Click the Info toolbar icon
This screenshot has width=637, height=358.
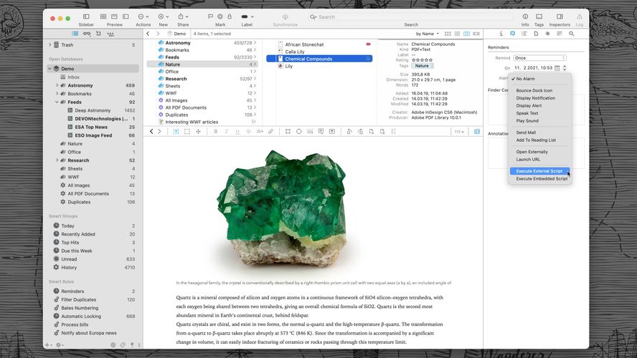(525, 16)
